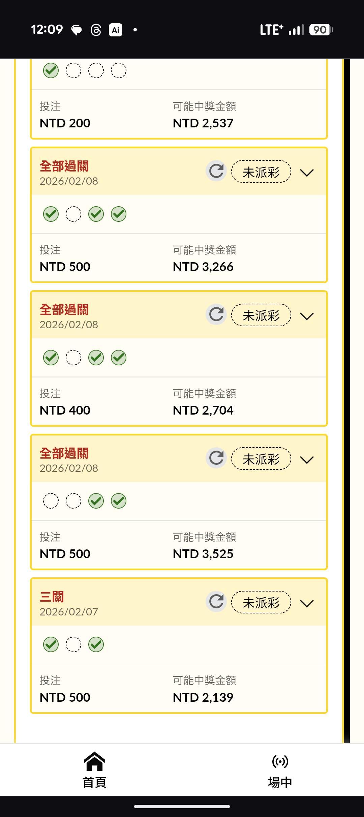
Task: Tap the chat bubble notification icon
Action: (77, 30)
